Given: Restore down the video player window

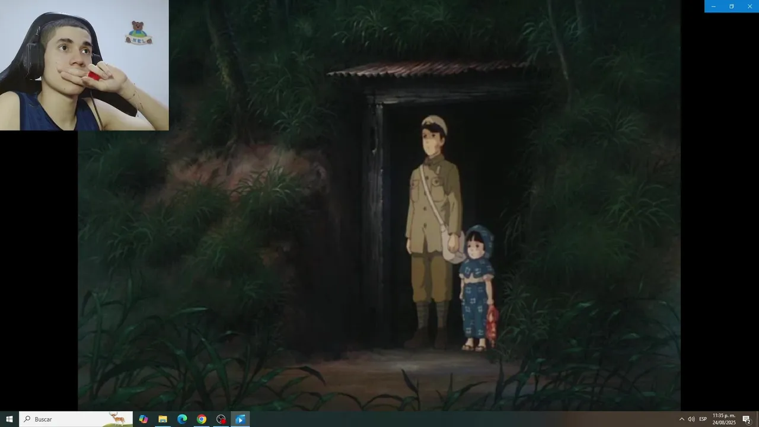Looking at the screenshot, I should click(x=732, y=6).
